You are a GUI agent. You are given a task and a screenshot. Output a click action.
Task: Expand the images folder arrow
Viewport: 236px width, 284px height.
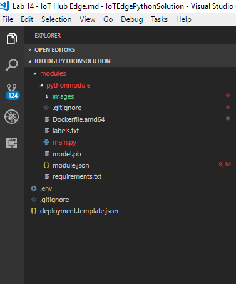47,96
